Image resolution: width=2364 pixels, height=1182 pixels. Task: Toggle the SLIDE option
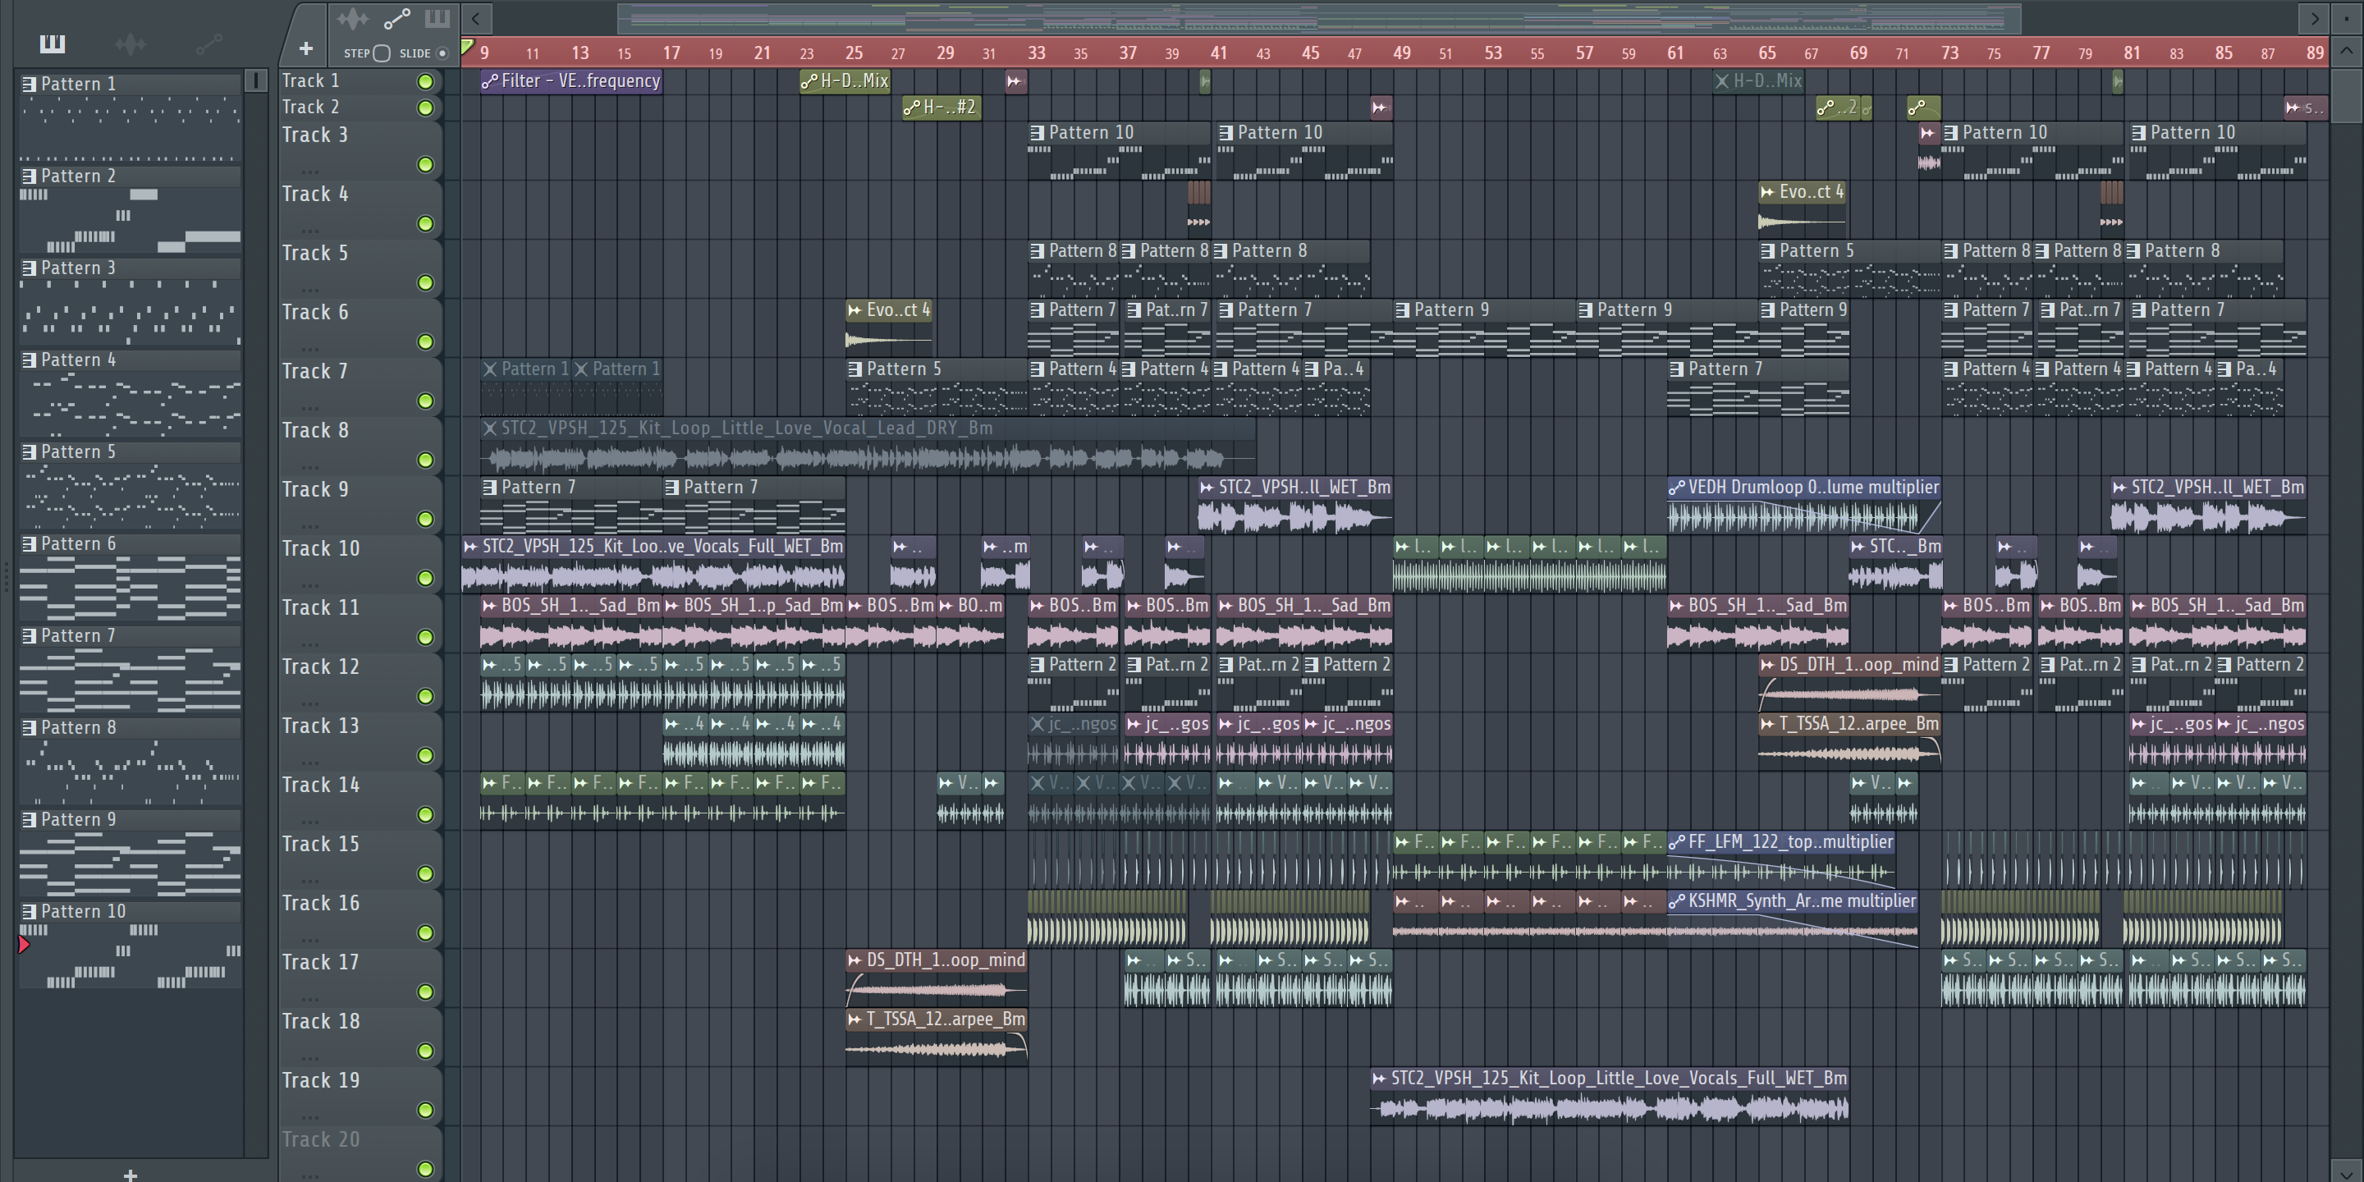(442, 53)
